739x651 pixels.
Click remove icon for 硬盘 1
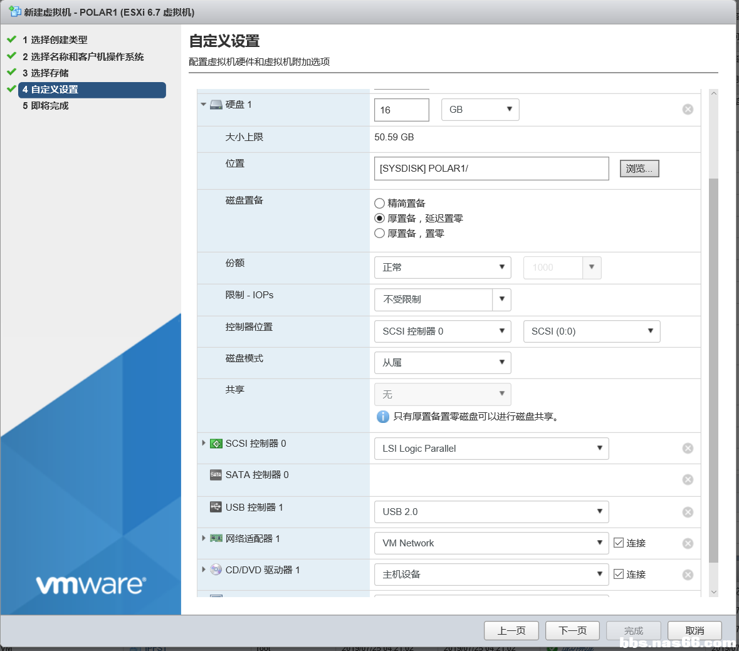[x=688, y=110]
